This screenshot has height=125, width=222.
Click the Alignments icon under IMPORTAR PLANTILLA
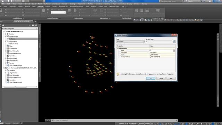(x=8, y=41)
